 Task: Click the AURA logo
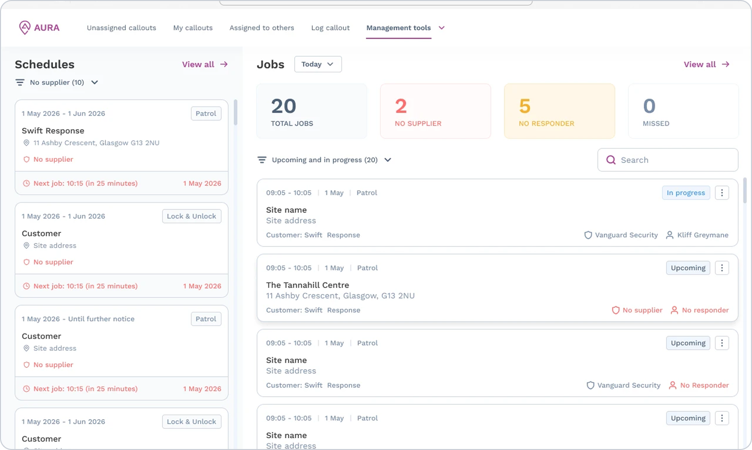coord(39,28)
